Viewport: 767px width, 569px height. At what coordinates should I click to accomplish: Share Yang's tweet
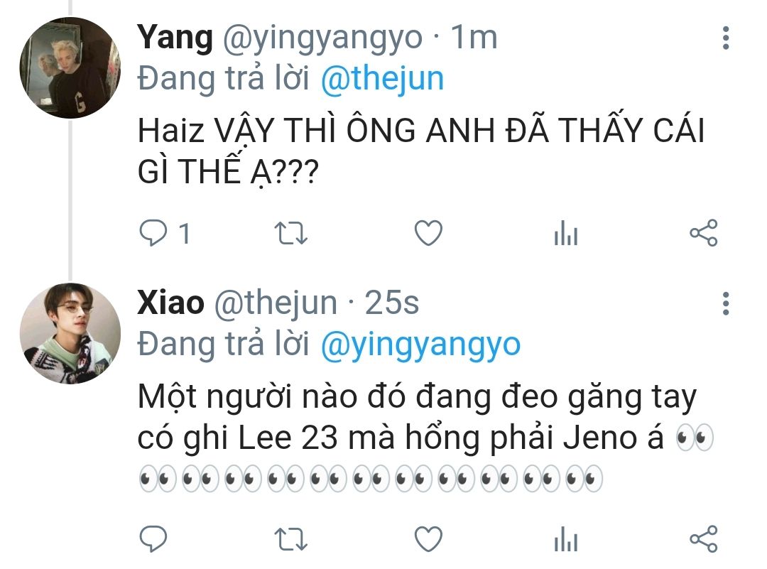[x=703, y=233]
